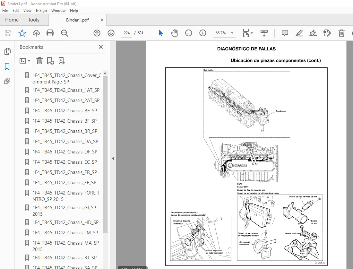The height and width of the screenshot is (269, 353).
Task: Open Edit PDF tool icon
Action: (327, 33)
